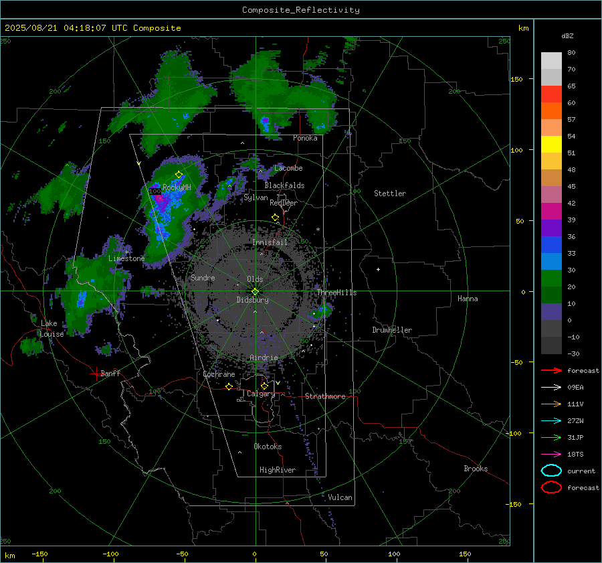Click the blue storm core west of Lake Louise area

(x=82, y=299)
